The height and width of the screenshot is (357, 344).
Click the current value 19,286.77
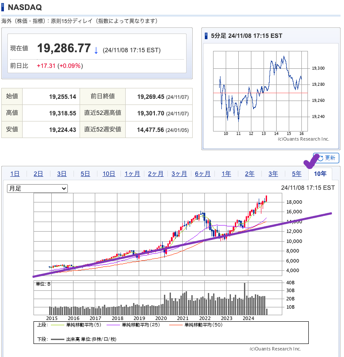pos(64,48)
